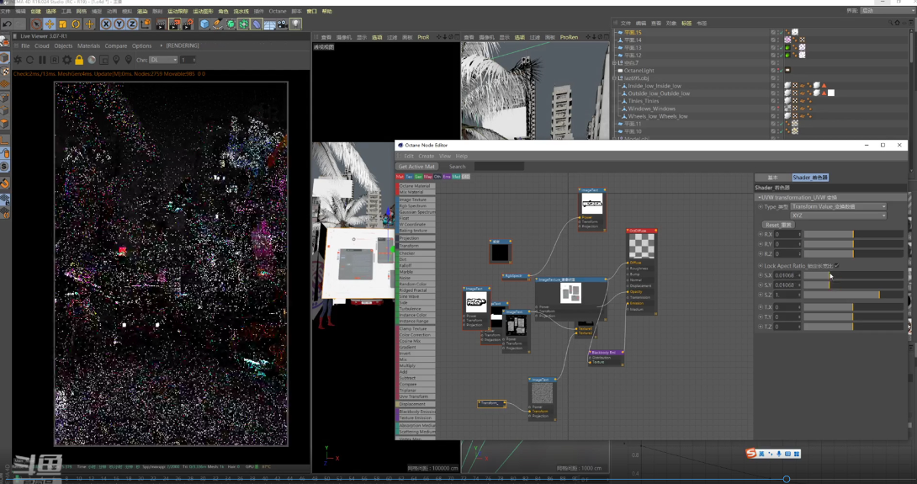Click the Spline pen icon
917x484 pixels.
(x=218, y=24)
